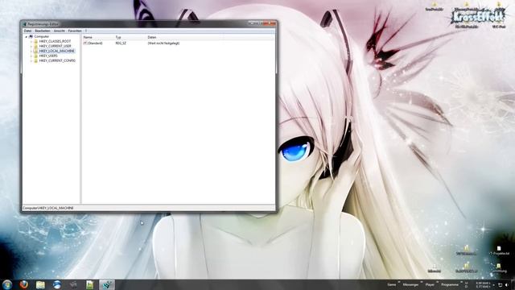Expand the HKEY_CLASSES_ROOT key

[31, 41]
